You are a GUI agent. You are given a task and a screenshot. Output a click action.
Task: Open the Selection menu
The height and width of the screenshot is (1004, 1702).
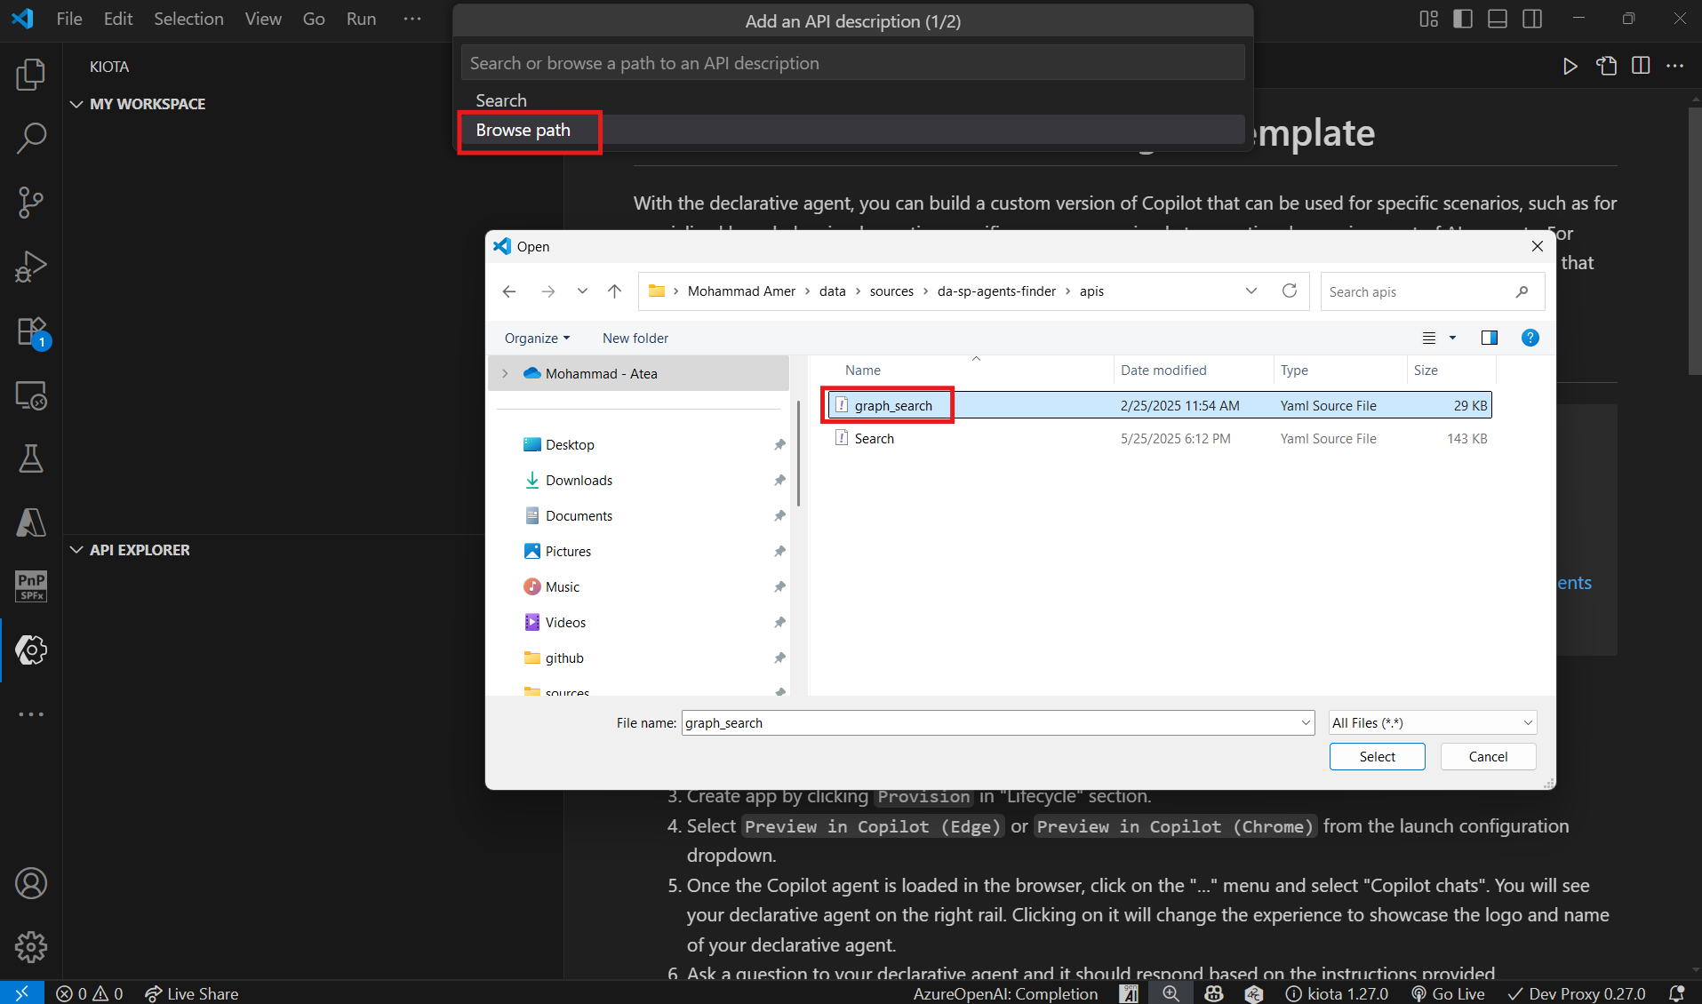188,19
